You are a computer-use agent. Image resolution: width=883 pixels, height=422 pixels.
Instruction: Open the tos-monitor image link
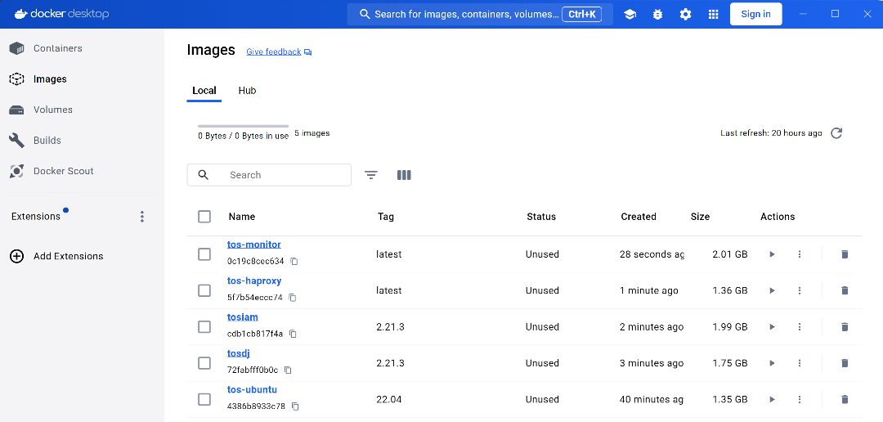click(x=254, y=245)
